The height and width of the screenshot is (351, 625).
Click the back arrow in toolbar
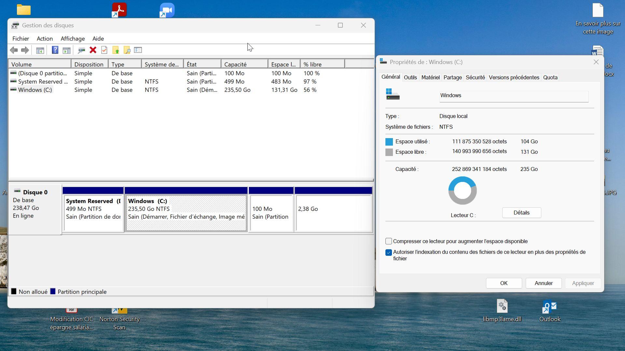pyautogui.click(x=14, y=50)
